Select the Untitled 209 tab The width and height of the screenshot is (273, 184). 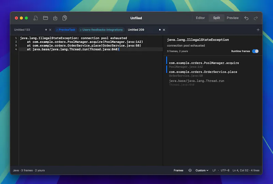[136, 30]
